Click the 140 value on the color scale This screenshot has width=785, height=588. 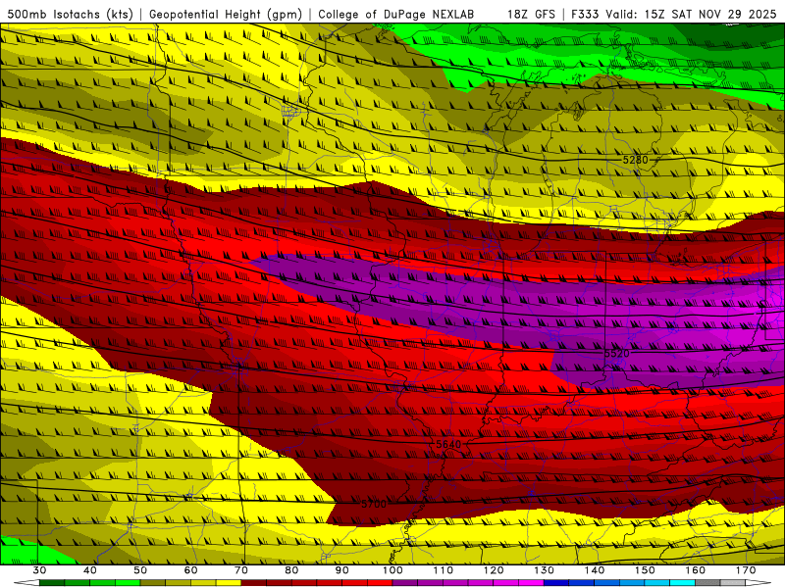pos(595,570)
